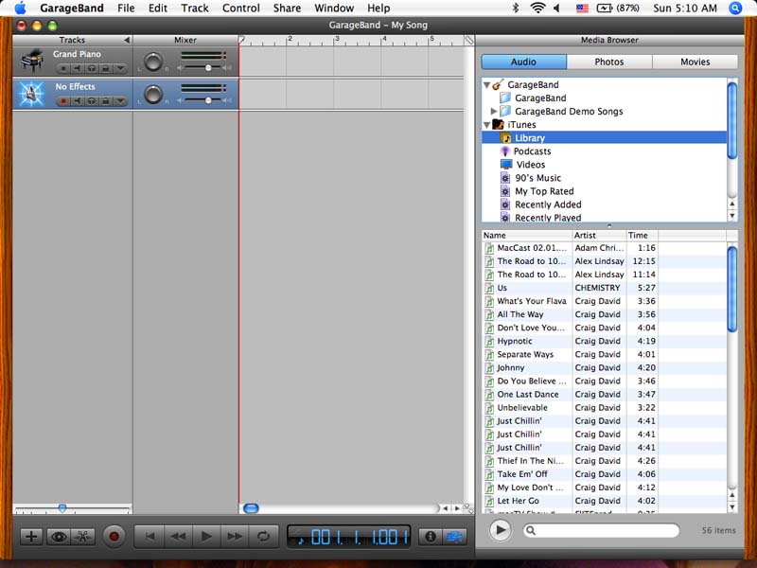Collapse the GarageBand source group
Screen dimensions: 757x568
click(x=486, y=85)
